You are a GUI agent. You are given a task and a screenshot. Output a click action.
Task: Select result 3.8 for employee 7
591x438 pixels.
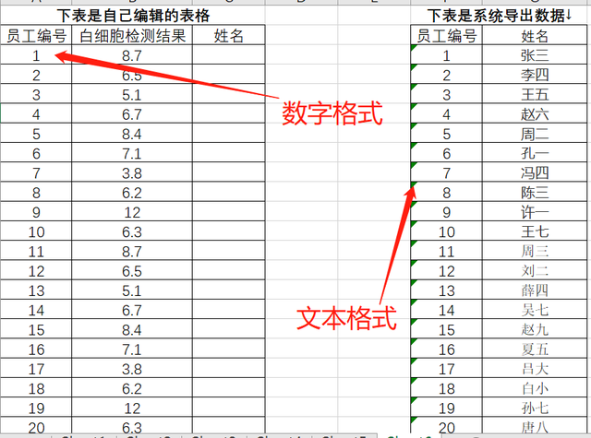(132, 172)
